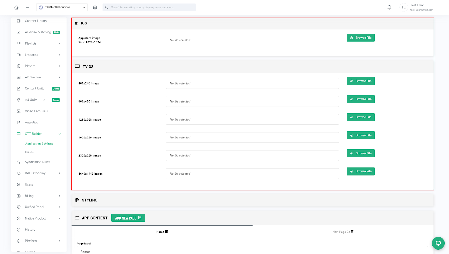
Task: Expand the STYLING section header
Action: point(90,200)
